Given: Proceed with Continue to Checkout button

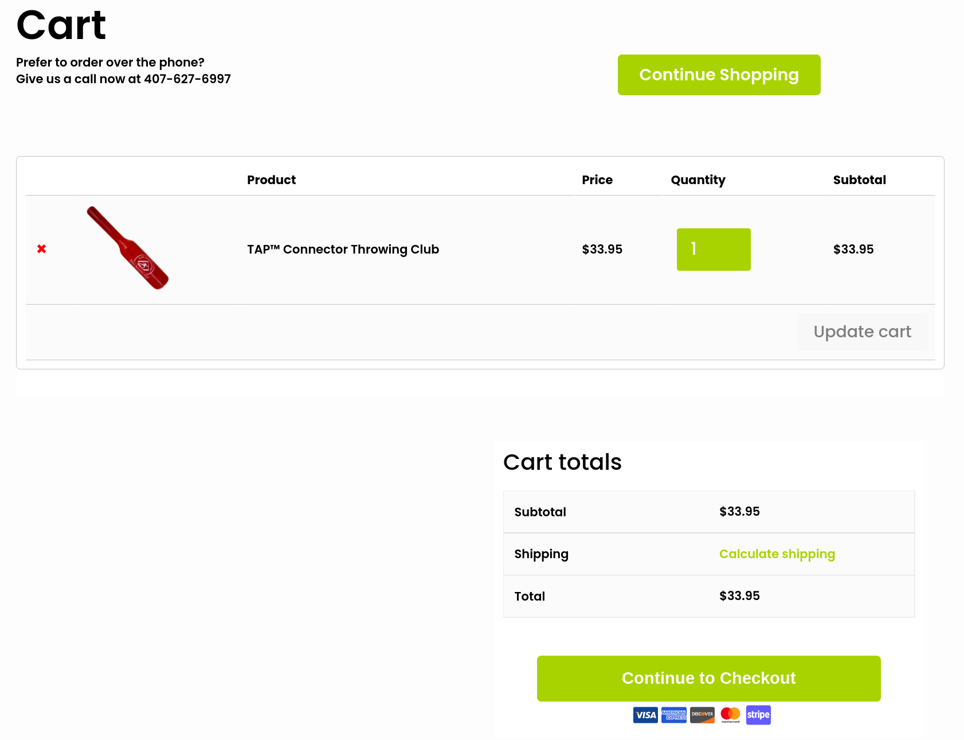Looking at the screenshot, I should click(x=708, y=679).
